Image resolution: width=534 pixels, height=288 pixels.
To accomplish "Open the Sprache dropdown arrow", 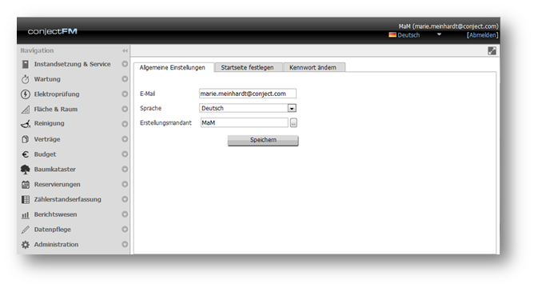I will (x=292, y=108).
